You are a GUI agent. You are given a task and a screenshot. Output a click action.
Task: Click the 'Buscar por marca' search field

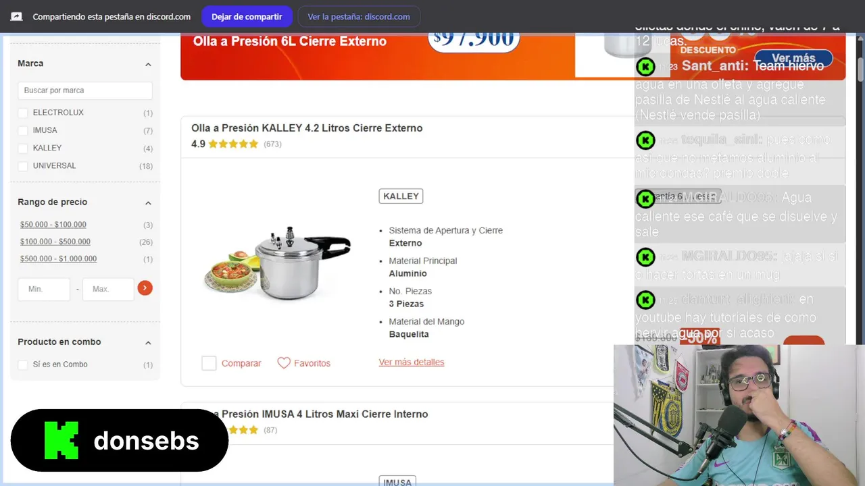pyautogui.click(x=85, y=90)
